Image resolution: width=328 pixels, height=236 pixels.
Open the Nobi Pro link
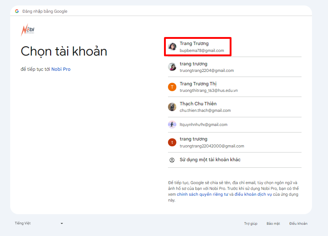tap(61, 69)
